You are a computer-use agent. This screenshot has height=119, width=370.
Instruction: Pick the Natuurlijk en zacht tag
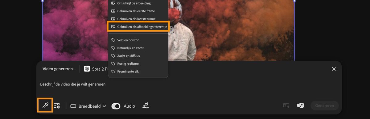pyautogui.click(x=138, y=48)
